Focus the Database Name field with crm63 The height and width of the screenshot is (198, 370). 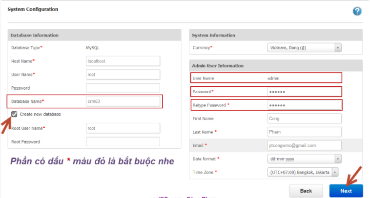123,101
